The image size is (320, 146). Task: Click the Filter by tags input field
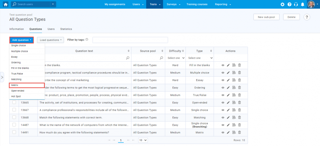point(130,40)
